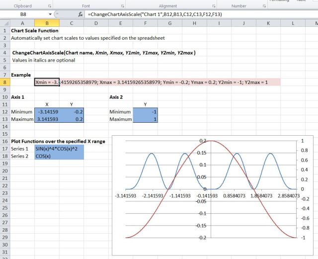Select row 16 header
This screenshot has width=318, height=259.
[4, 141]
